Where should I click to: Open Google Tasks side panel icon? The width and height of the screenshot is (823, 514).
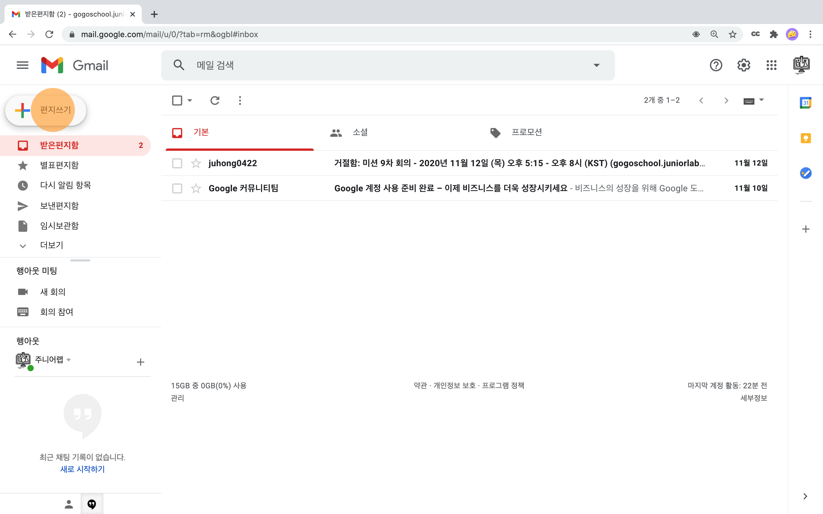click(x=805, y=173)
